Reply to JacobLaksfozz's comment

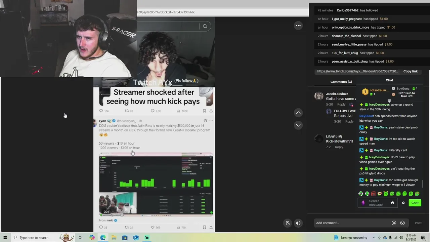click(341, 104)
